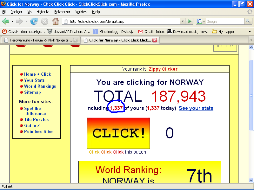The width and height of the screenshot is (254, 190).
Task: Click the 7th world ranking text
Action: pos(199,175)
